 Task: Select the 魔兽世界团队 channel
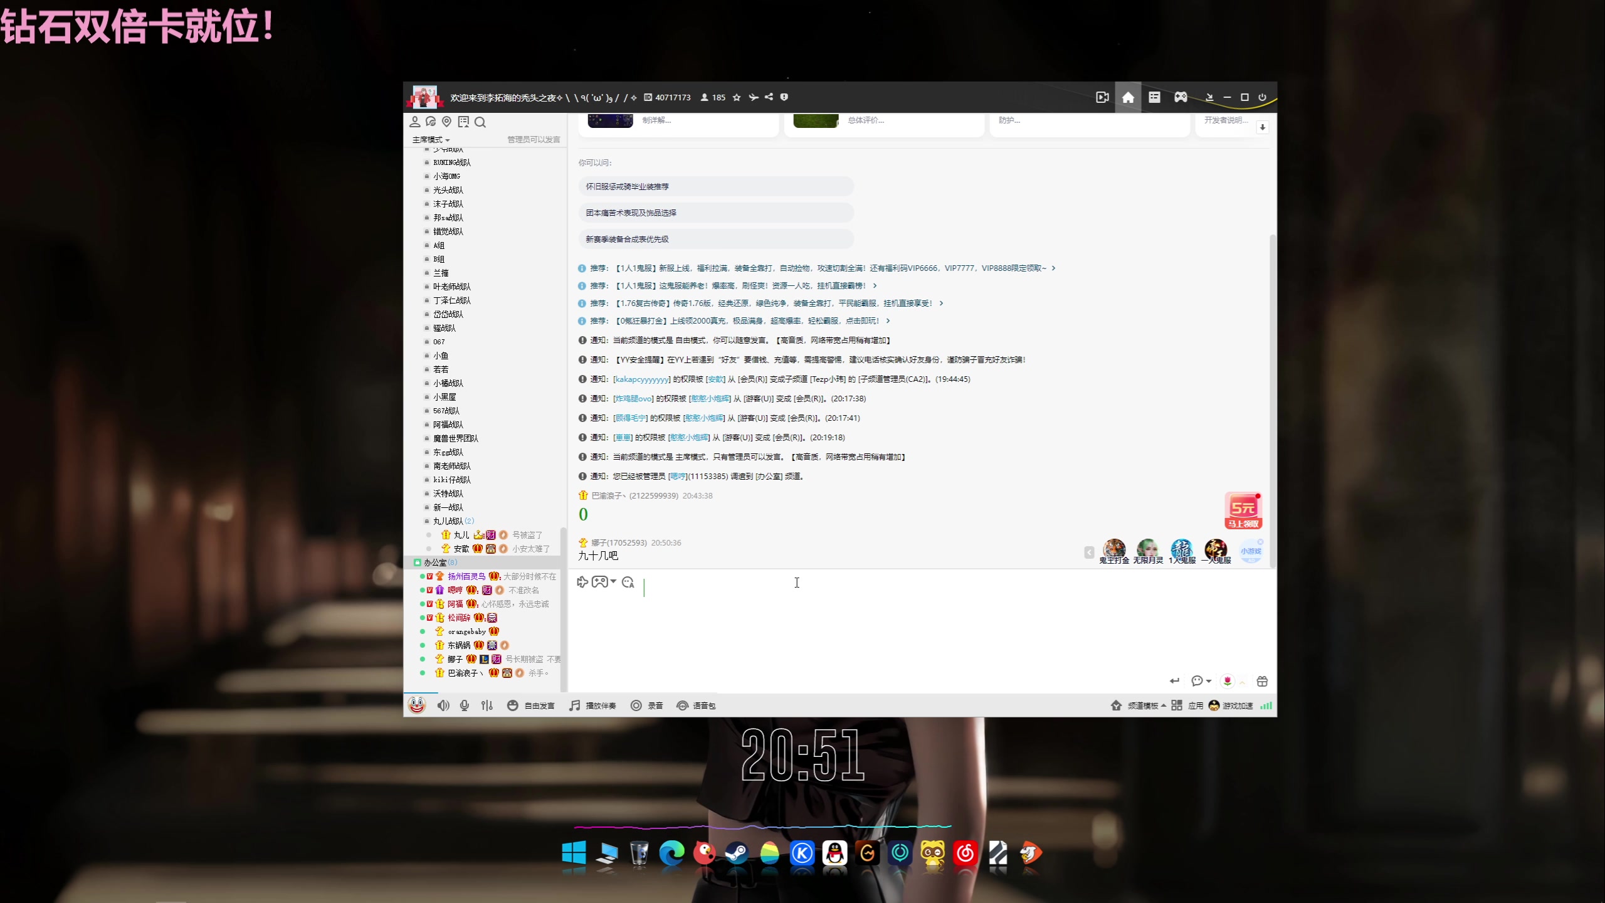[x=455, y=438]
